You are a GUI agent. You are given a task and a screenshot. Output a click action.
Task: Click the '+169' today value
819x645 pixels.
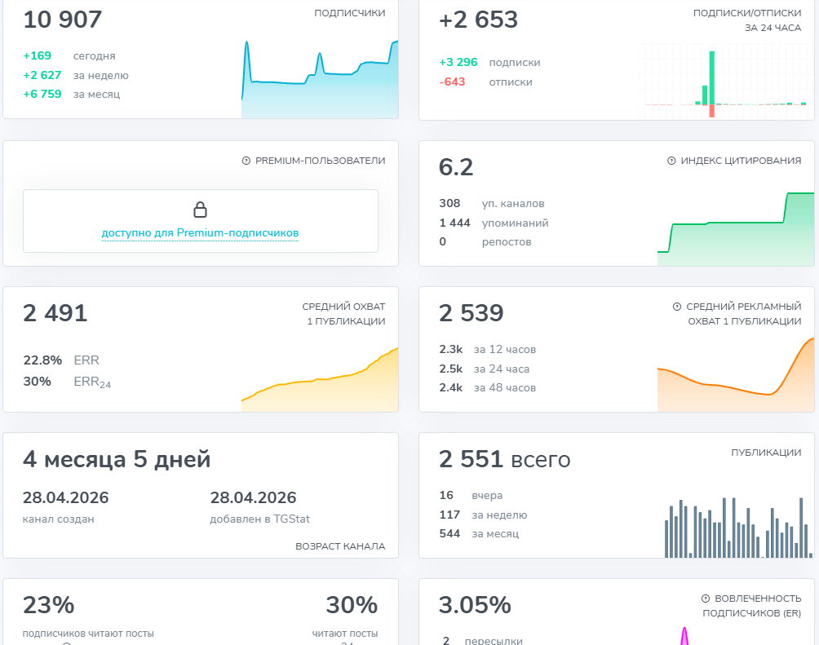click(x=37, y=56)
